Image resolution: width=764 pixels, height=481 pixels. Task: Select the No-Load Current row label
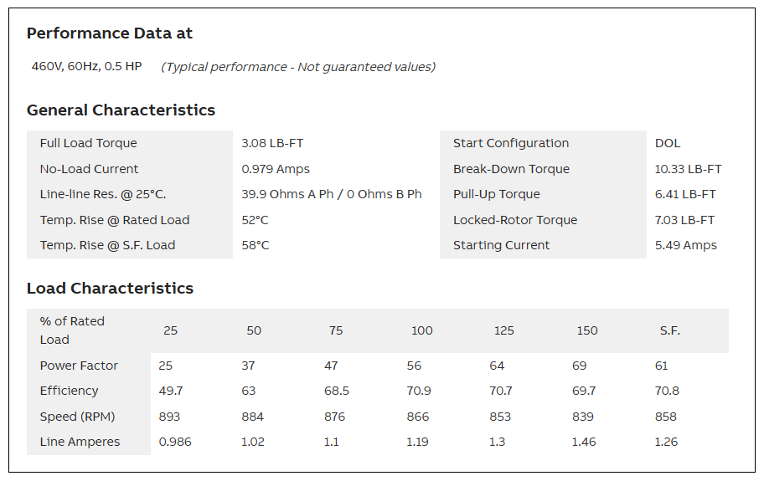pyautogui.click(x=89, y=169)
